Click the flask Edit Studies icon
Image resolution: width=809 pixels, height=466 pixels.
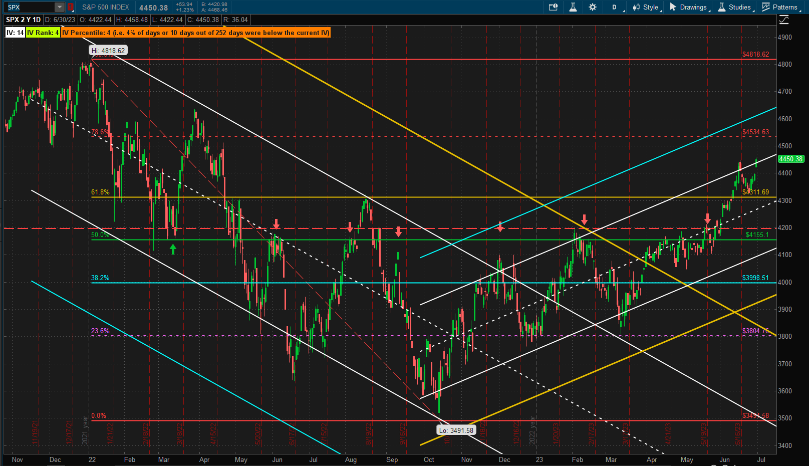[573, 7]
